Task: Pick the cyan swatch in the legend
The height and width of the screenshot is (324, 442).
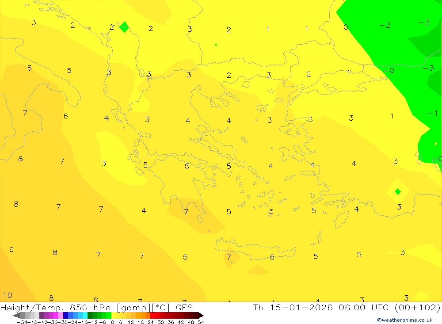Action: pyautogui.click(x=85, y=315)
